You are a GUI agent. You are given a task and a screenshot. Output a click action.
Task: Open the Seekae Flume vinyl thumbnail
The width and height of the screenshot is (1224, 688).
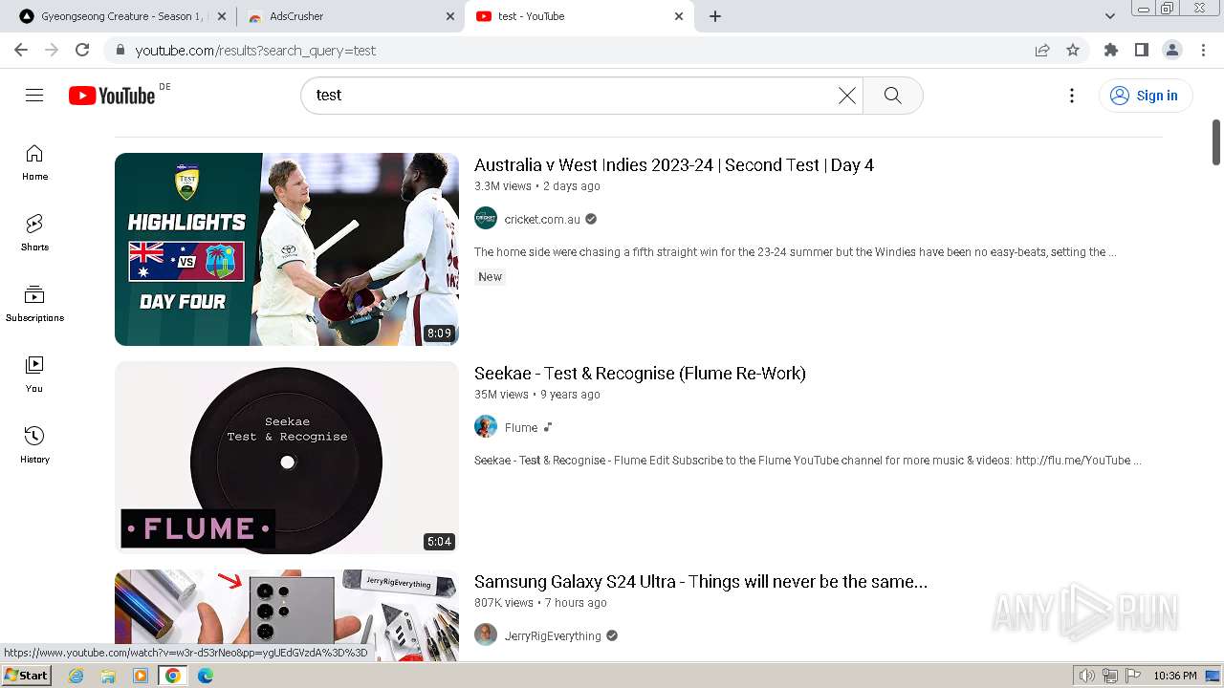pyautogui.click(x=287, y=458)
